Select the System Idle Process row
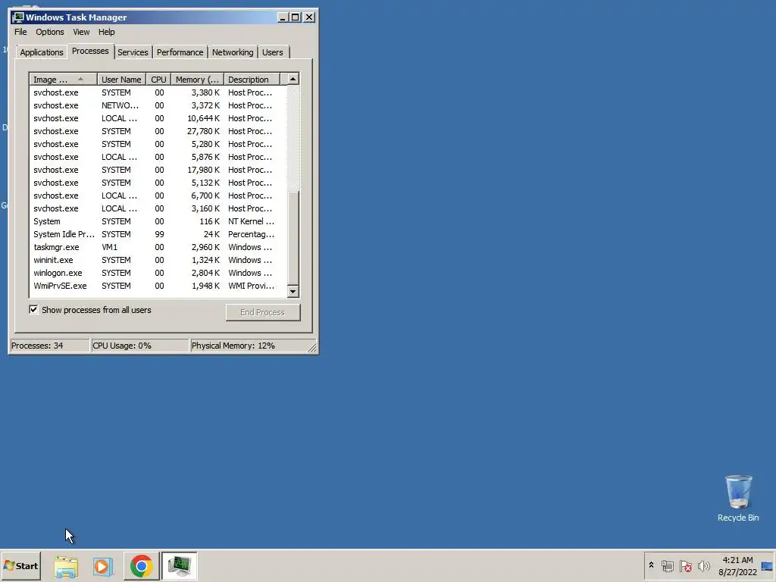Viewport: 776px width, 582px height. tap(158, 234)
